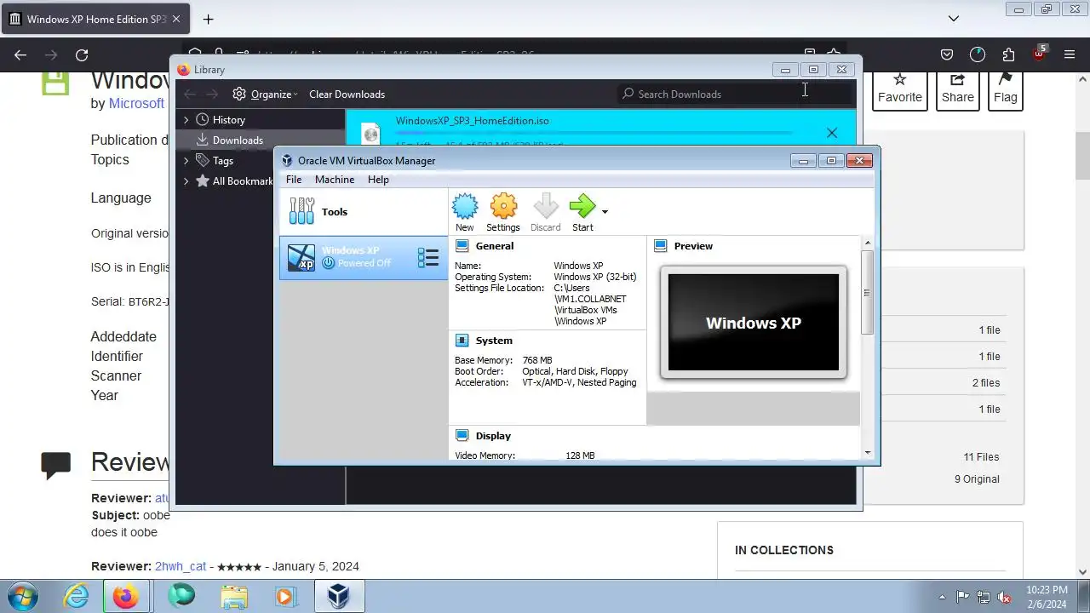The height and width of the screenshot is (613, 1090).
Task: Click the VirtualBox details vertical scrollbar
Action: pos(867,292)
